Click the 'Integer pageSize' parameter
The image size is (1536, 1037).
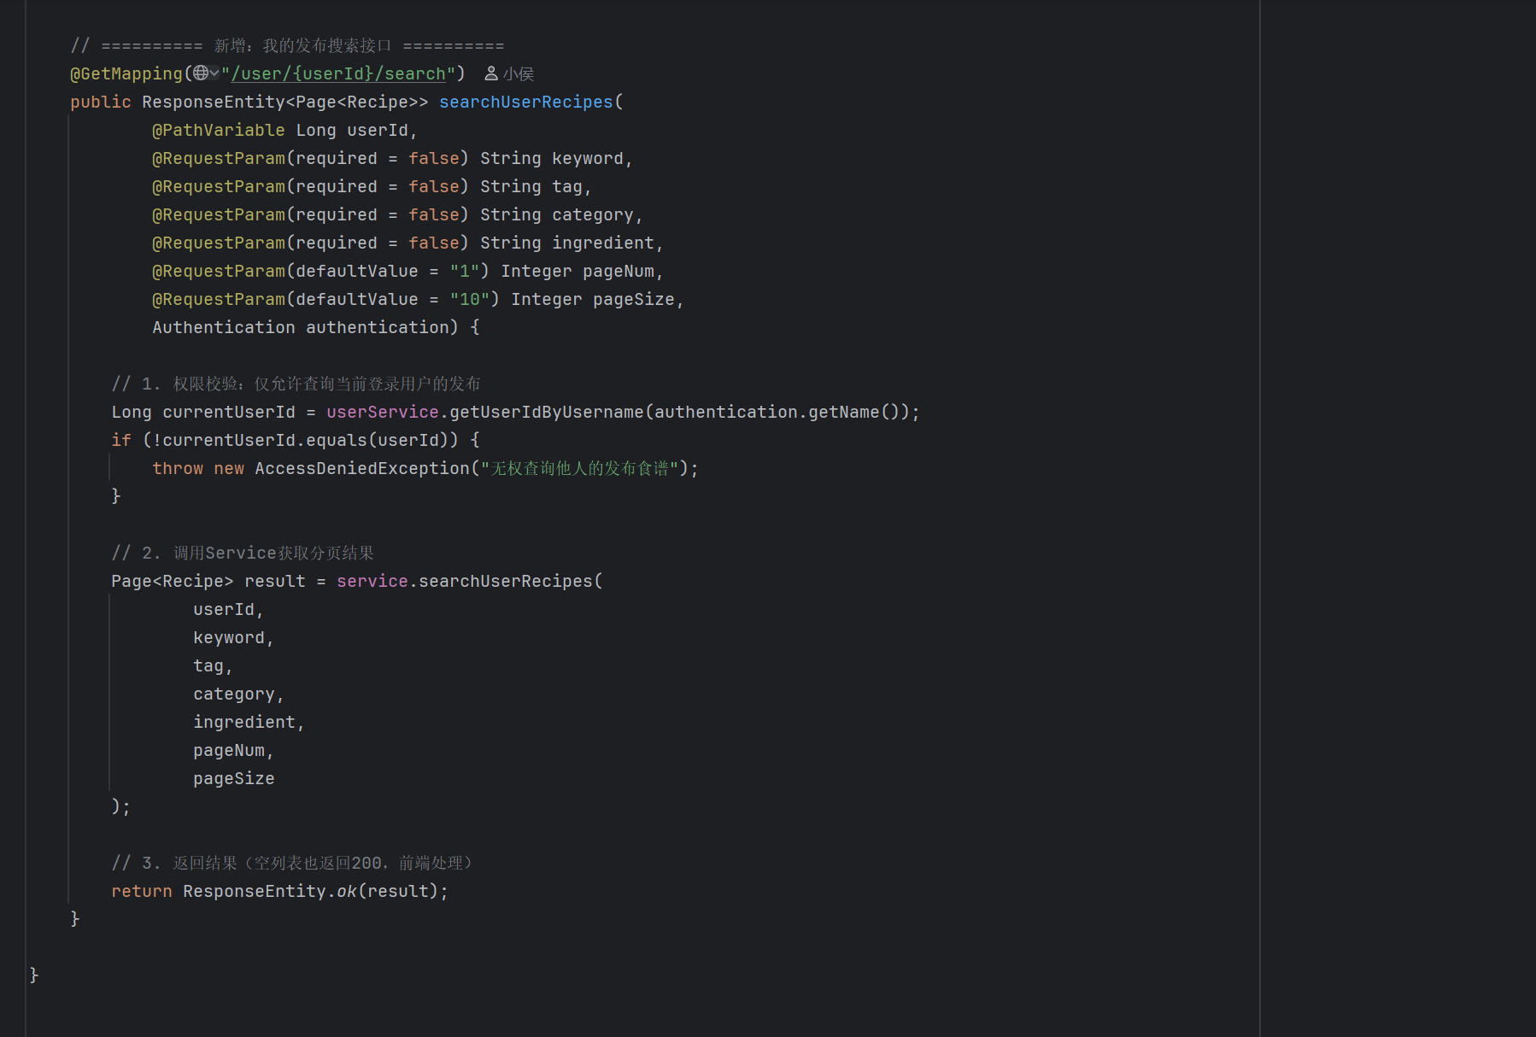593,300
